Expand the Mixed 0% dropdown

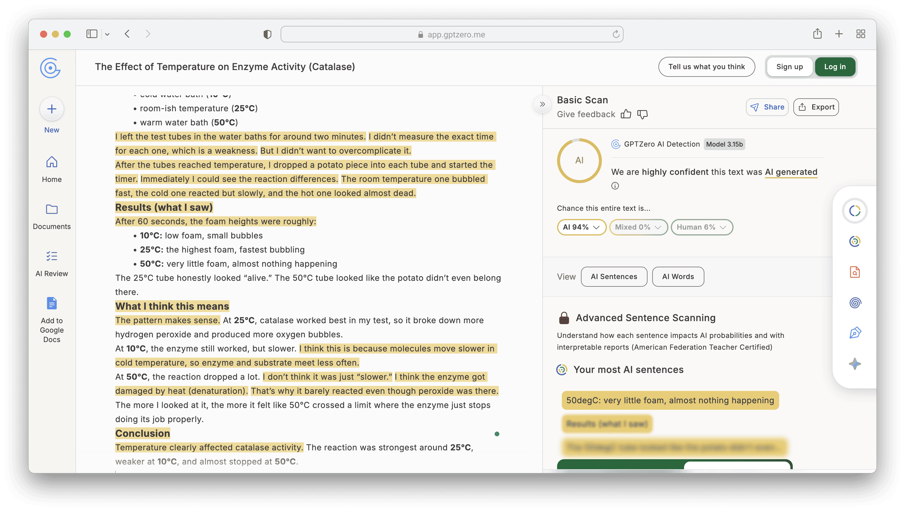click(x=638, y=227)
